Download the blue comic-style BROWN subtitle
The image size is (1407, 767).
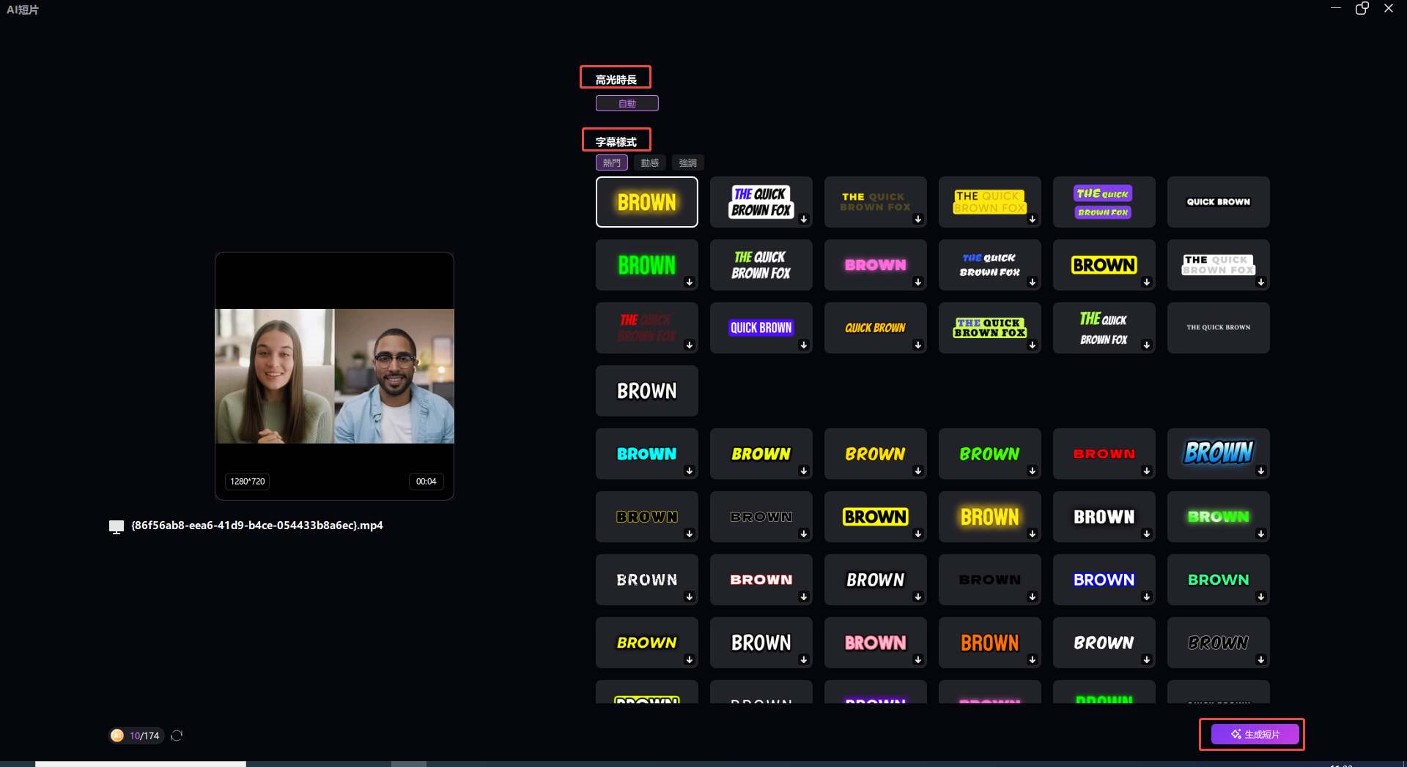(x=1260, y=471)
